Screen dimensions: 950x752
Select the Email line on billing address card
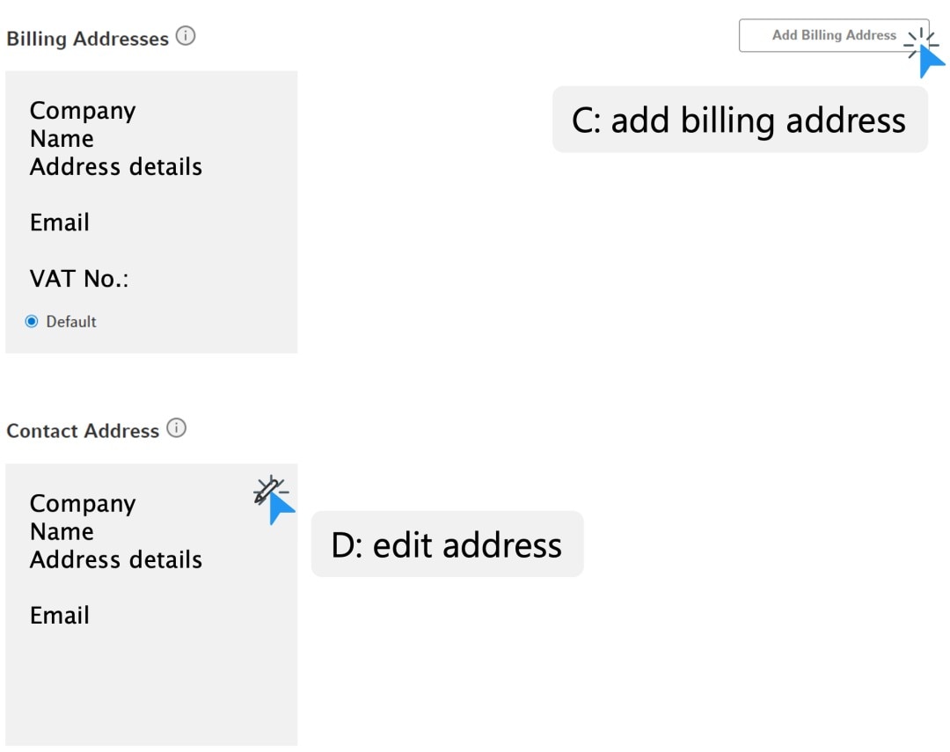59,223
